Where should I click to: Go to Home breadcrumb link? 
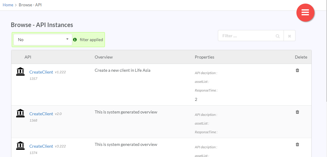tap(8, 5)
